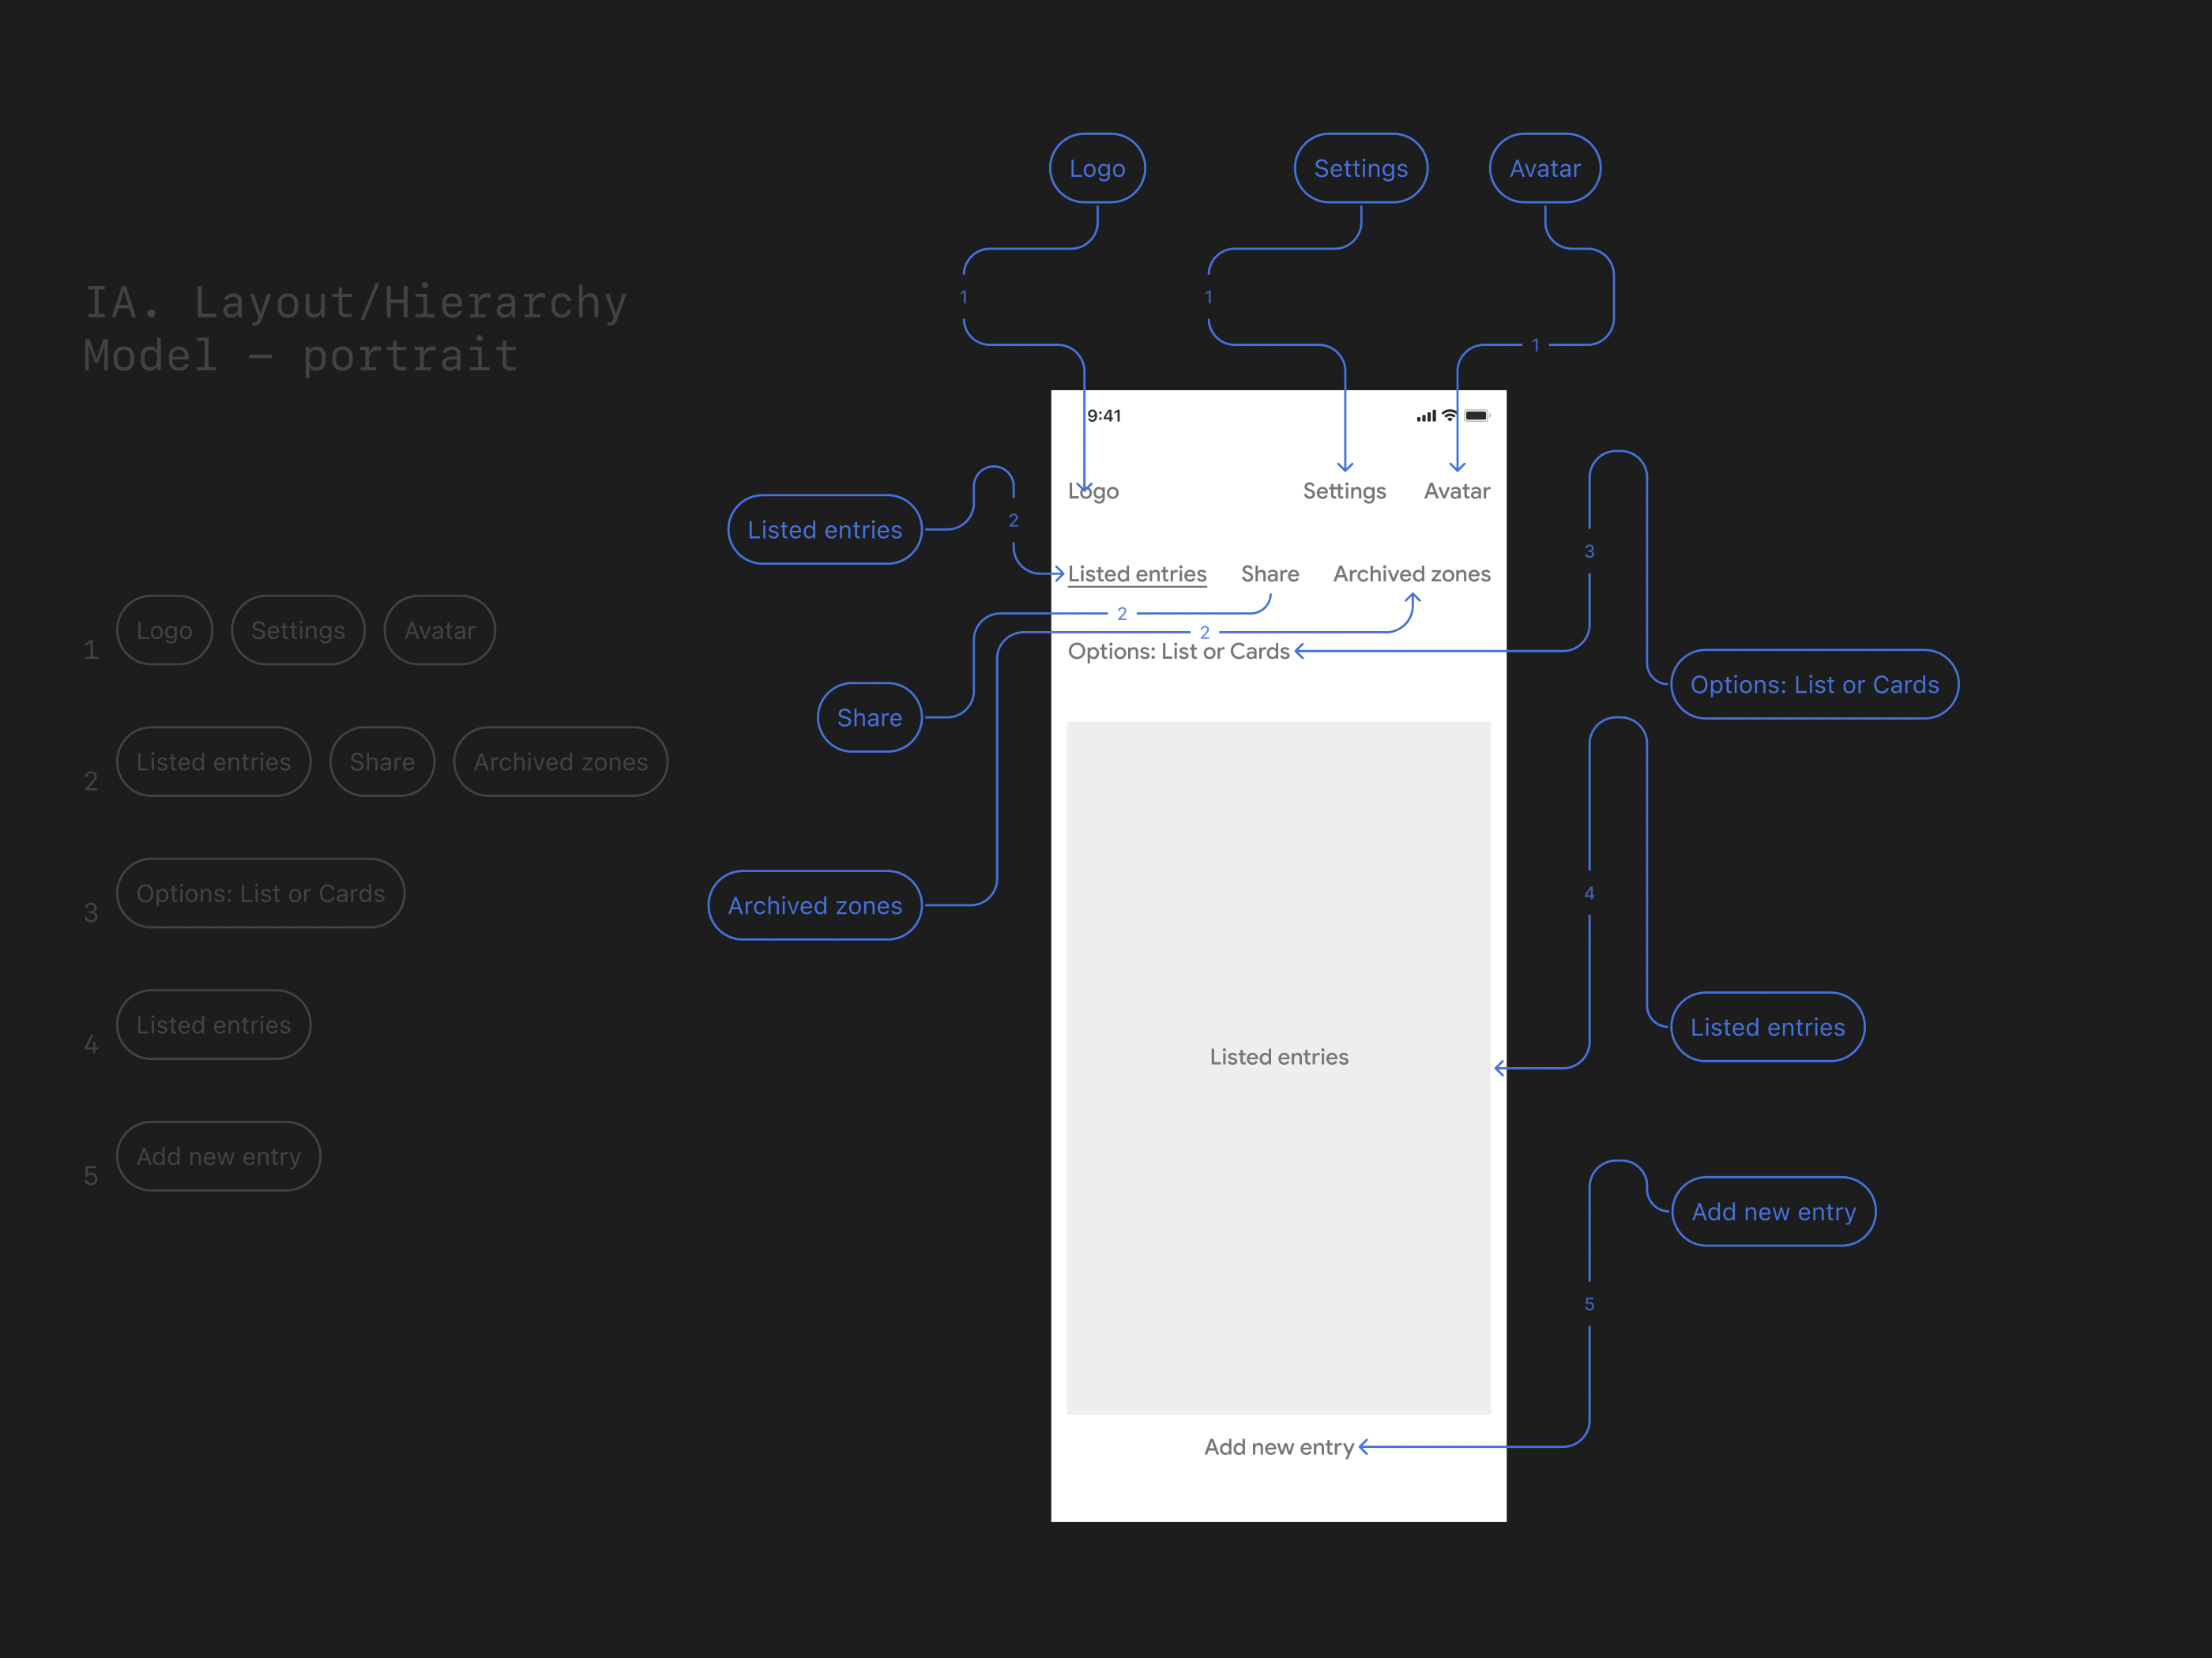Select the Settings icon in header
This screenshot has width=2212, height=1658.
[x=1341, y=491]
